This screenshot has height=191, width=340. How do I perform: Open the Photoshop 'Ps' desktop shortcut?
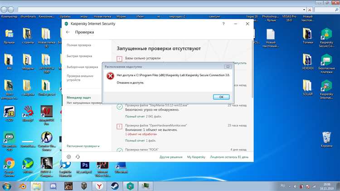pyautogui.click(x=85, y=167)
